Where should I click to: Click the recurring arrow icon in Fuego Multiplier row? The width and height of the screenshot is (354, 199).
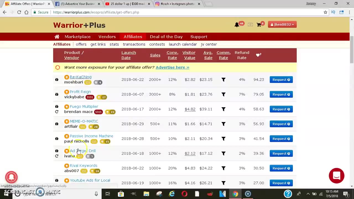click(57, 112)
